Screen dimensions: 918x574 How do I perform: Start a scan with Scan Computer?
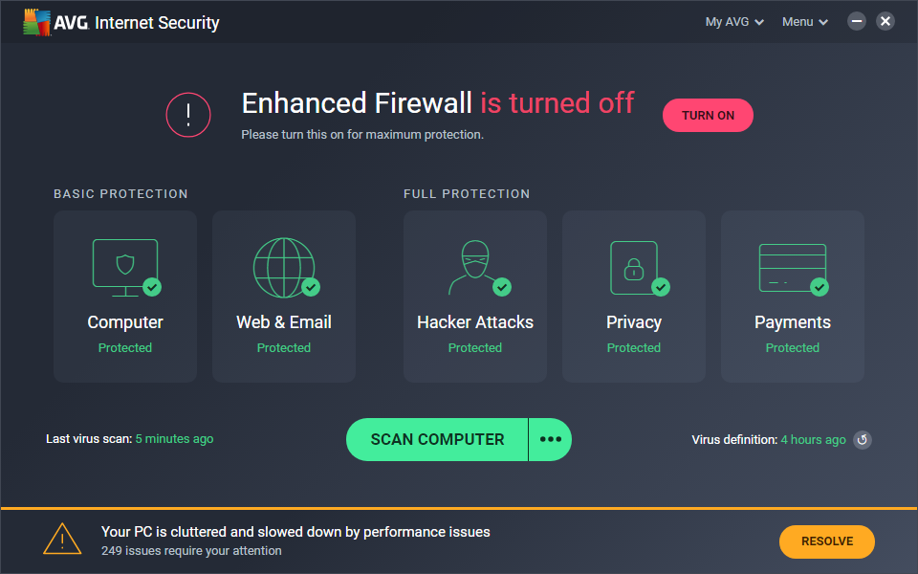[437, 439]
